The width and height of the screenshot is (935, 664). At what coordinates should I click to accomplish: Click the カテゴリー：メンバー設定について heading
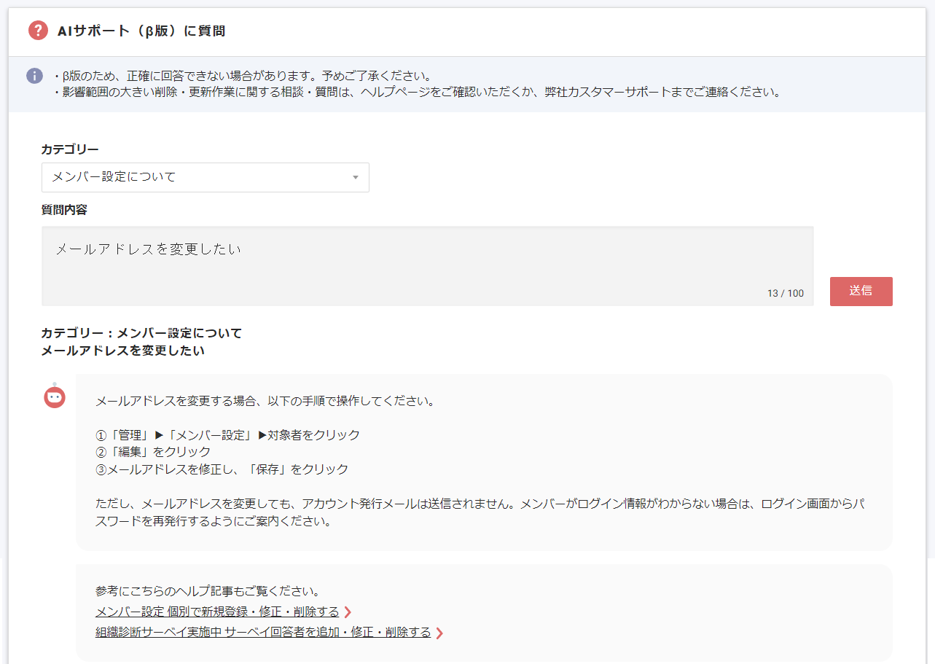point(141,333)
